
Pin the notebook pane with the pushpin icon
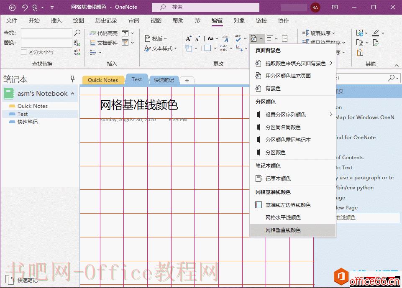(x=72, y=79)
